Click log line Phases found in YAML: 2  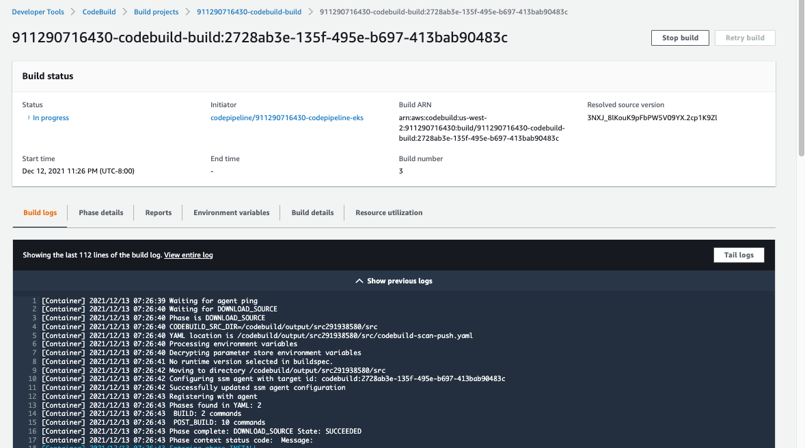(x=152, y=405)
